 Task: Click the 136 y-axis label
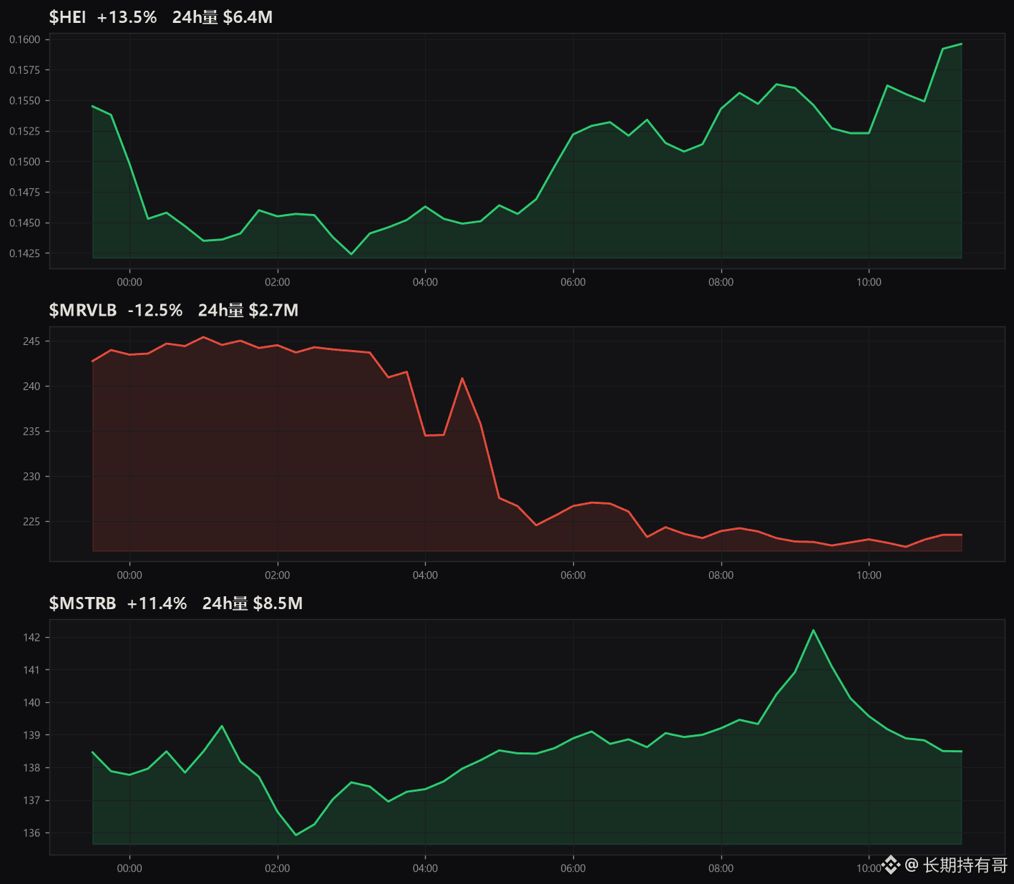point(31,833)
